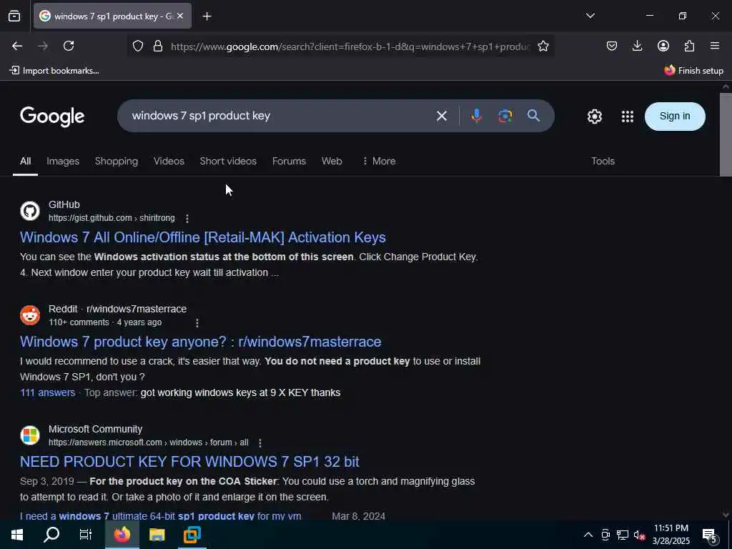732x549 pixels.
Task: Switch to Short videos tab
Action: [228, 161]
